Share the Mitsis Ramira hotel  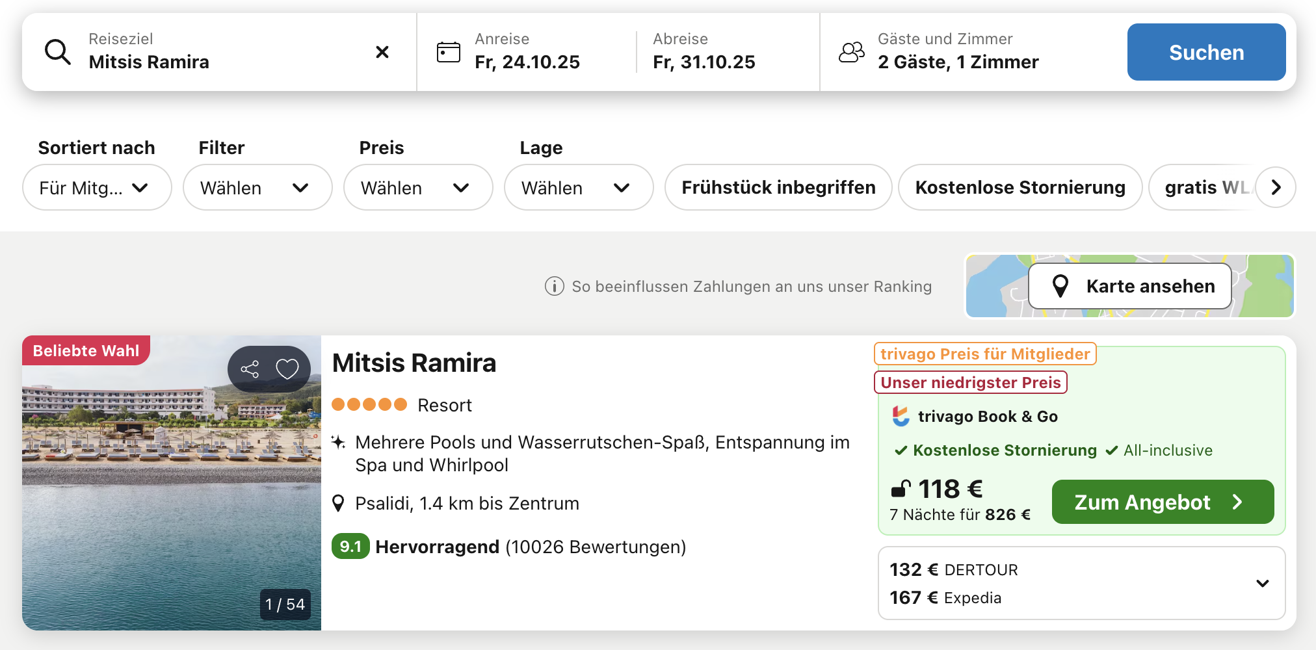coord(250,369)
